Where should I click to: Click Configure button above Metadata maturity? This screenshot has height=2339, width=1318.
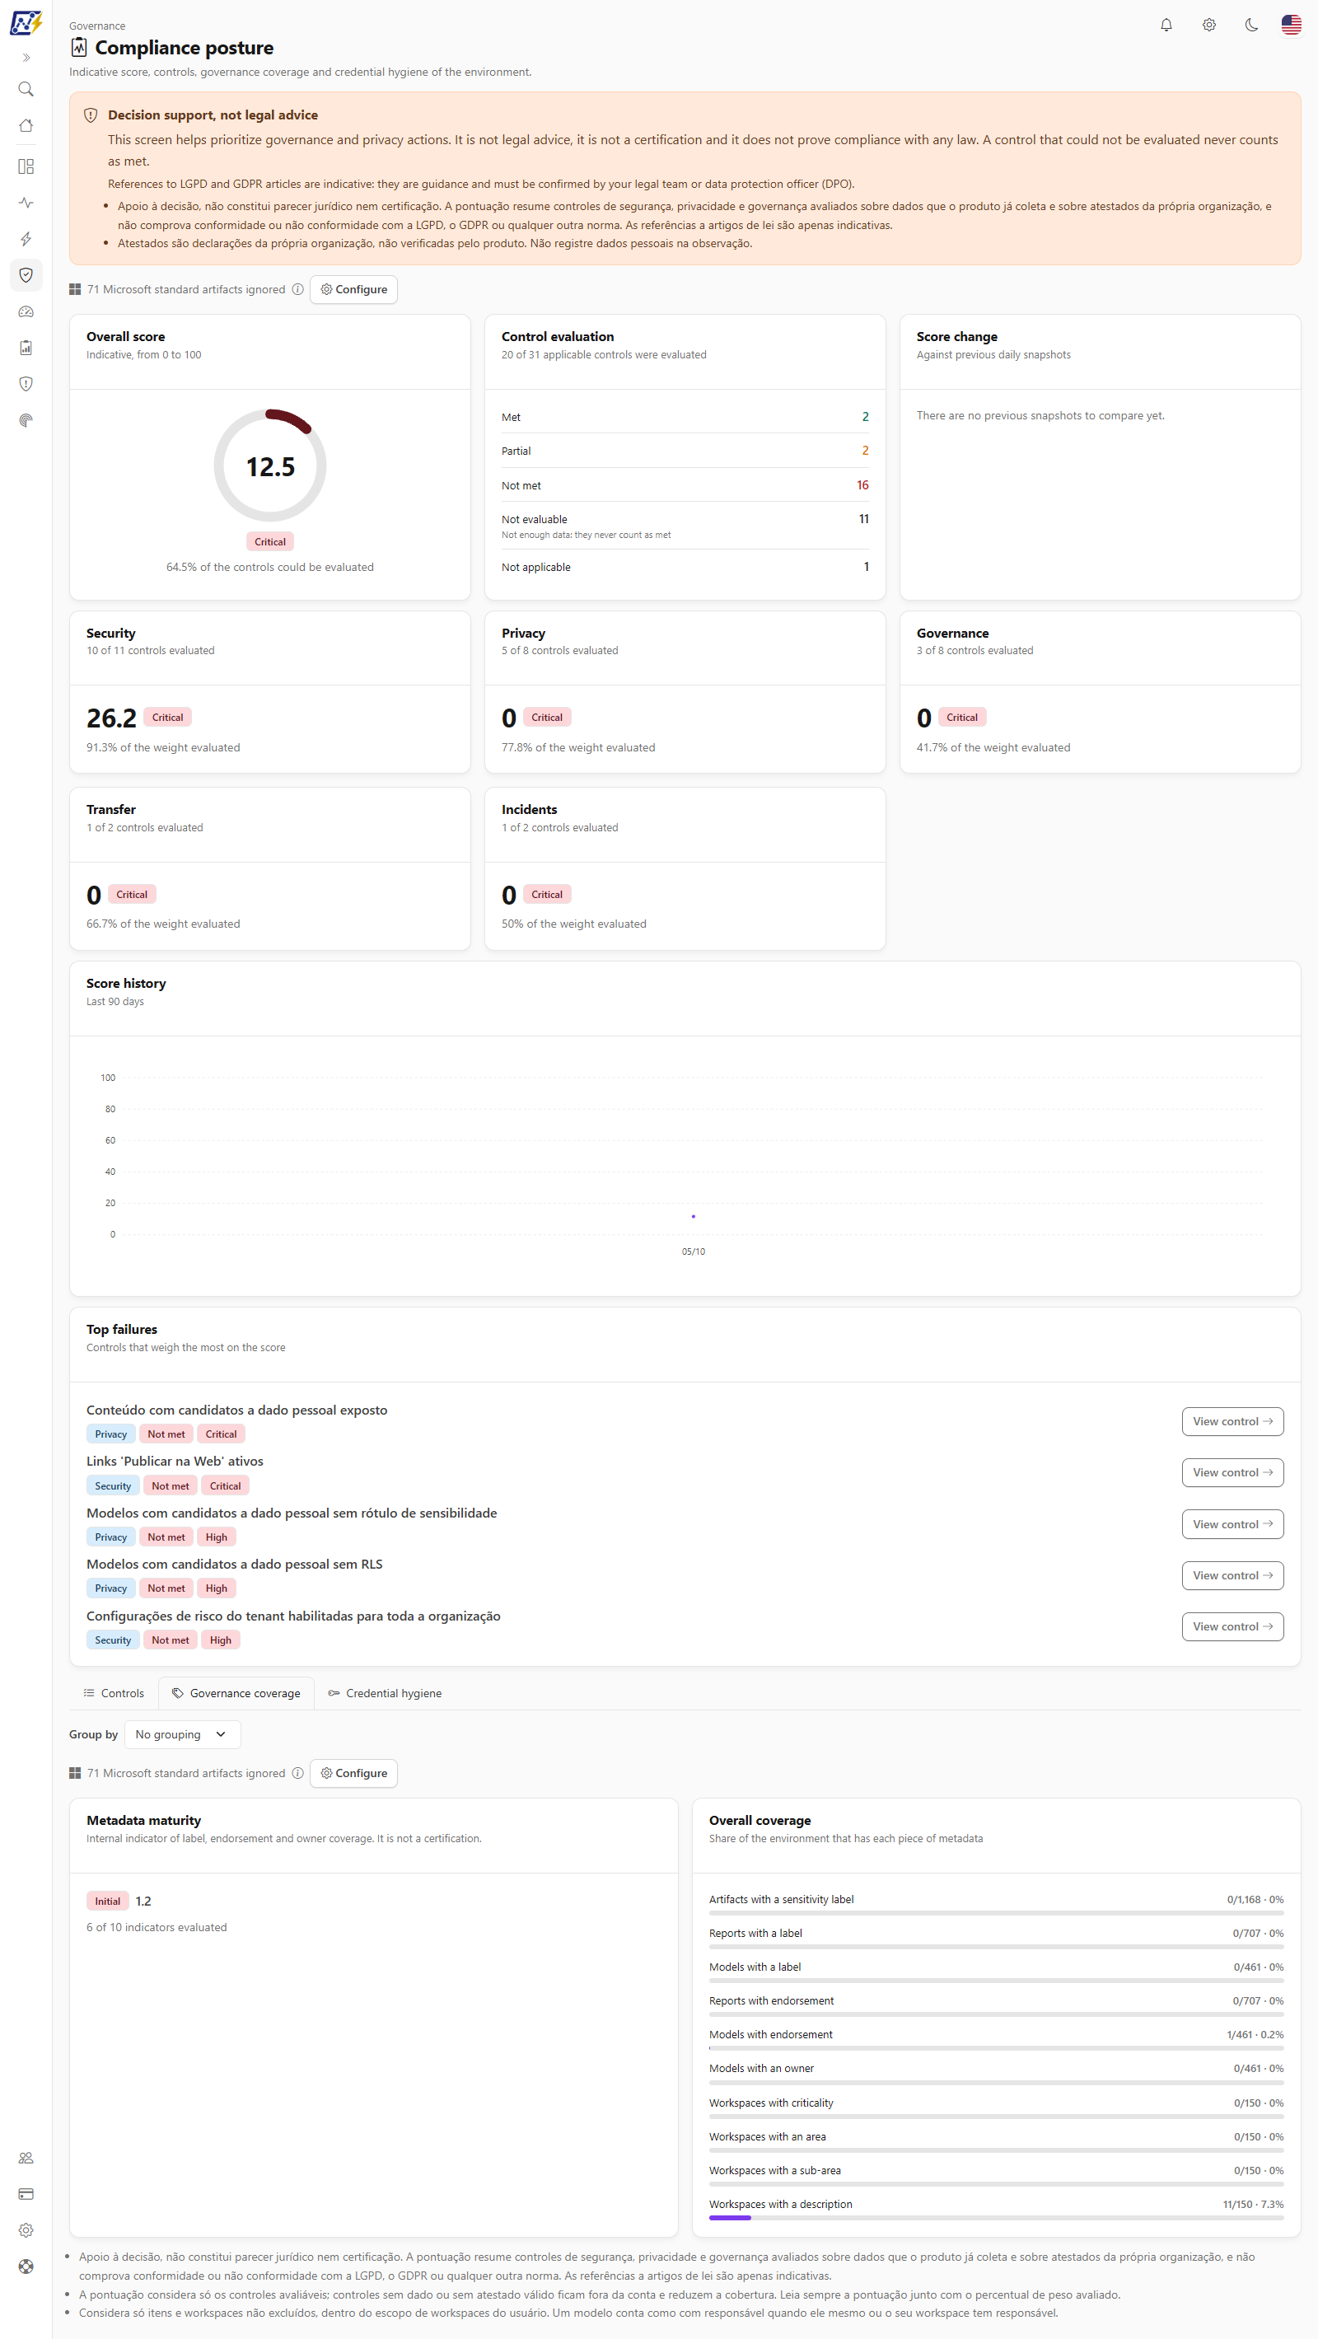point(354,1773)
